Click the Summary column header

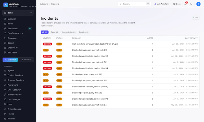tap(76, 38)
